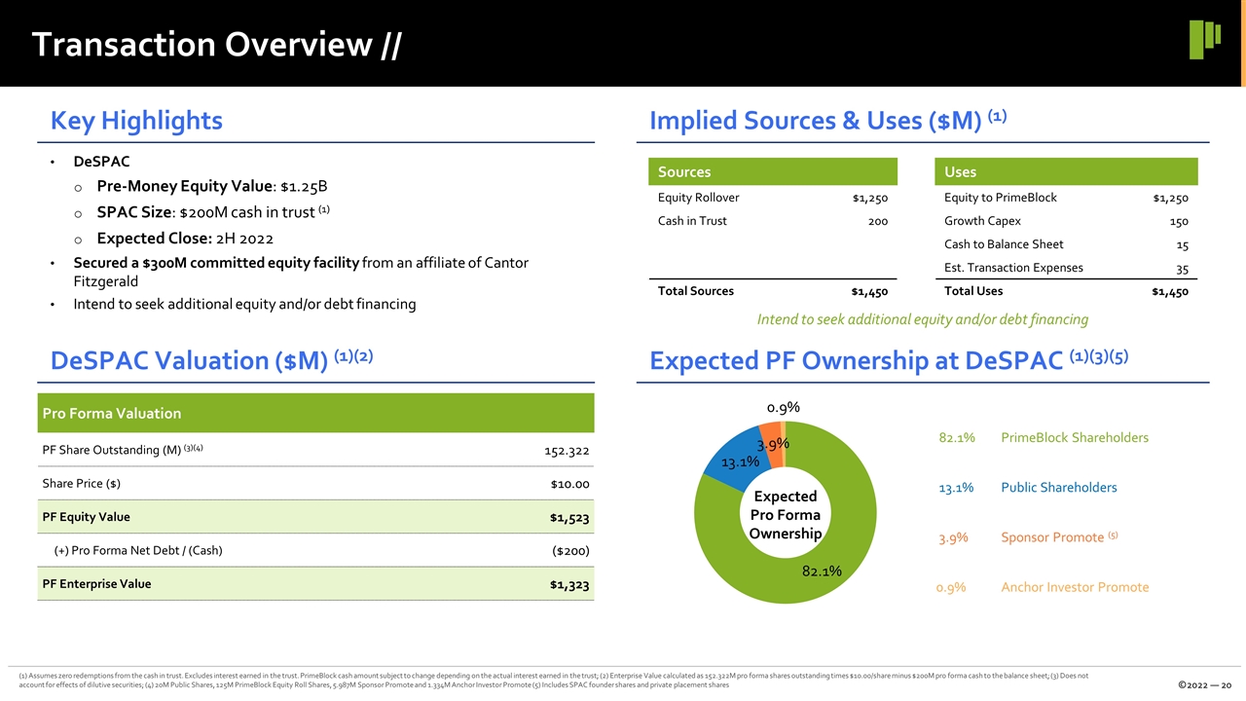This screenshot has width=1246, height=701.
Task: Click the Cash to Balance Sheet label
Action: tap(1004, 244)
